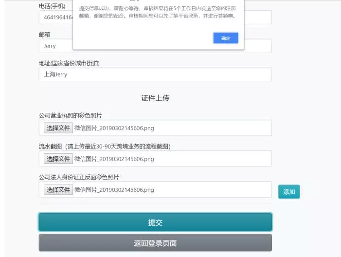This screenshot has width=341, height=257.
Task: Click the 提交信息成功 dialog message text
Action: pos(158,12)
